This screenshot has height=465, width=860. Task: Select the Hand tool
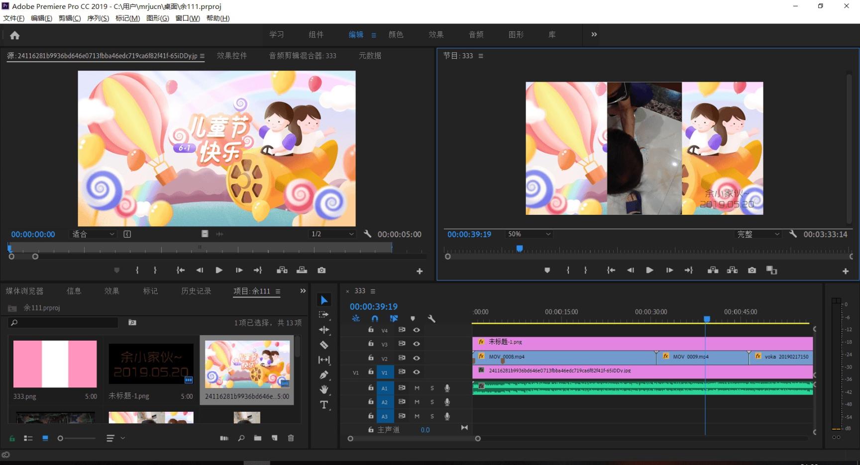[324, 389]
